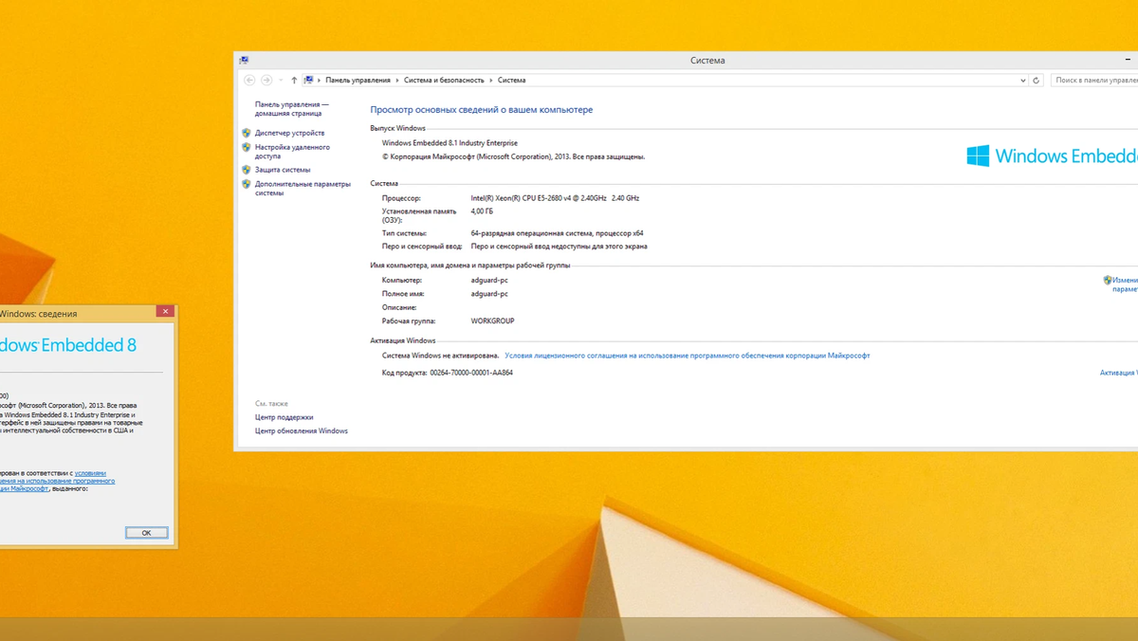Screen dimensions: 1138x641
Task: Click the UAC shield near Изменить параметры
Action: click(1108, 280)
